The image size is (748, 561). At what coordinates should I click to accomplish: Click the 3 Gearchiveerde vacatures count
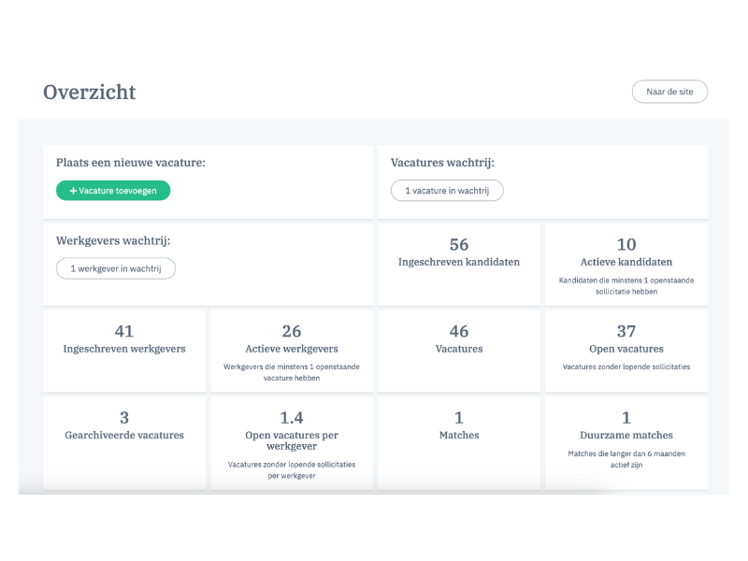(124, 418)
